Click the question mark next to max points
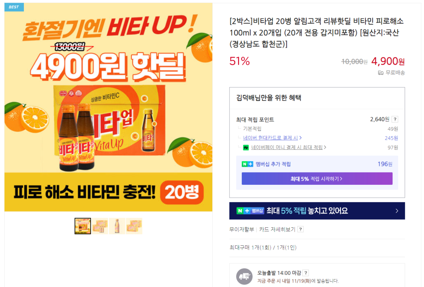The height and width of the screenshot is (287, 424). tap(395, 119)
